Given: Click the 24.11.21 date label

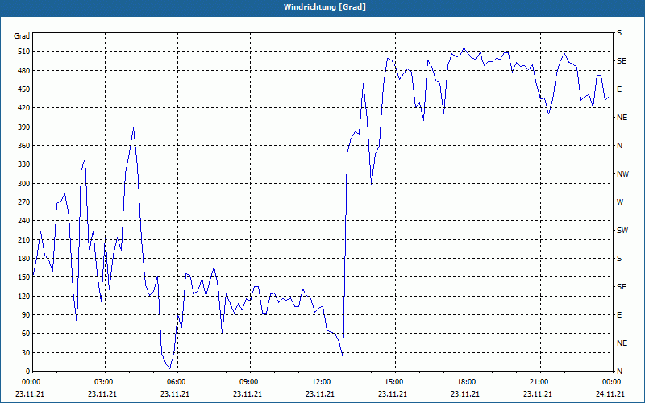Looking at the screenshot, I should (610, 394).
